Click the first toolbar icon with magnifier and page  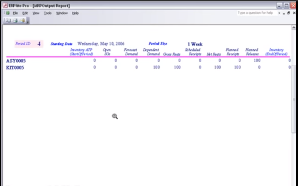(8, 20)
